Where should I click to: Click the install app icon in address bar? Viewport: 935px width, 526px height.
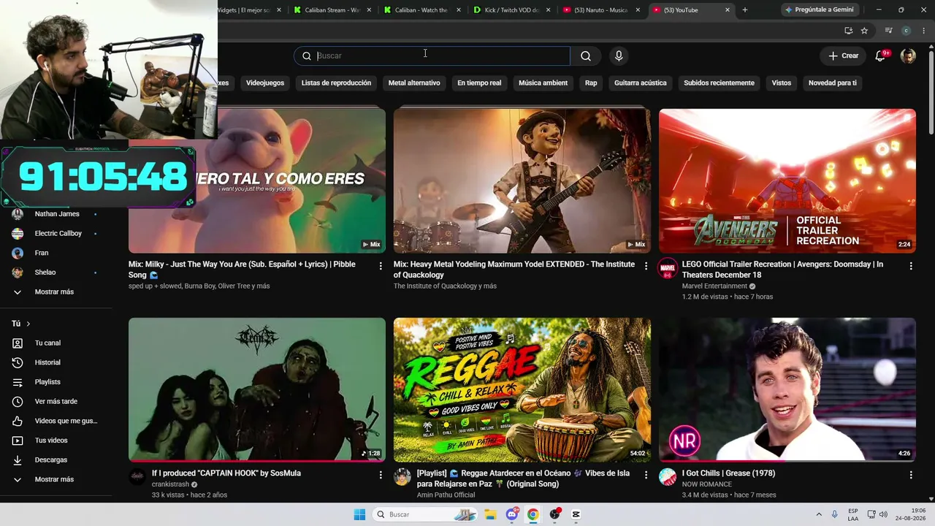pyautogui.click(x=848, y=31)
